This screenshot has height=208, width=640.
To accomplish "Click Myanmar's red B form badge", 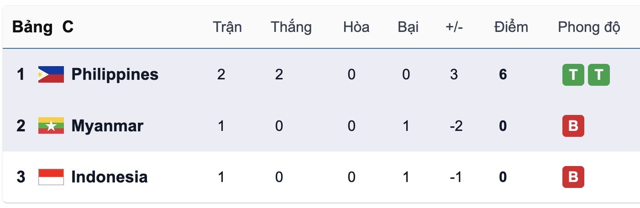I will (x=573, y=125).
